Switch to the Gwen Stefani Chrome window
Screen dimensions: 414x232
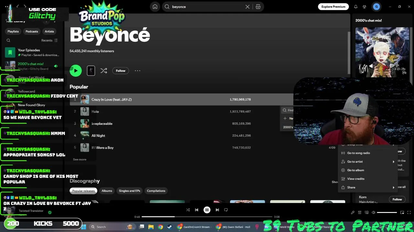click(233, 227)
